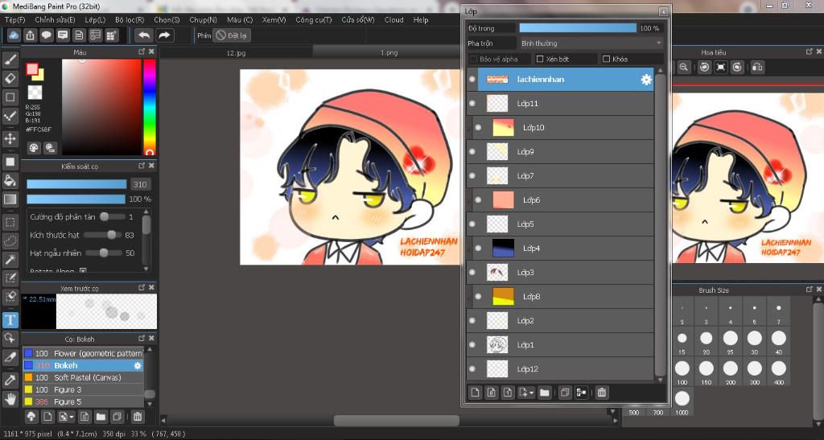Select the Magic Wand tool

[x=10, y=259]
